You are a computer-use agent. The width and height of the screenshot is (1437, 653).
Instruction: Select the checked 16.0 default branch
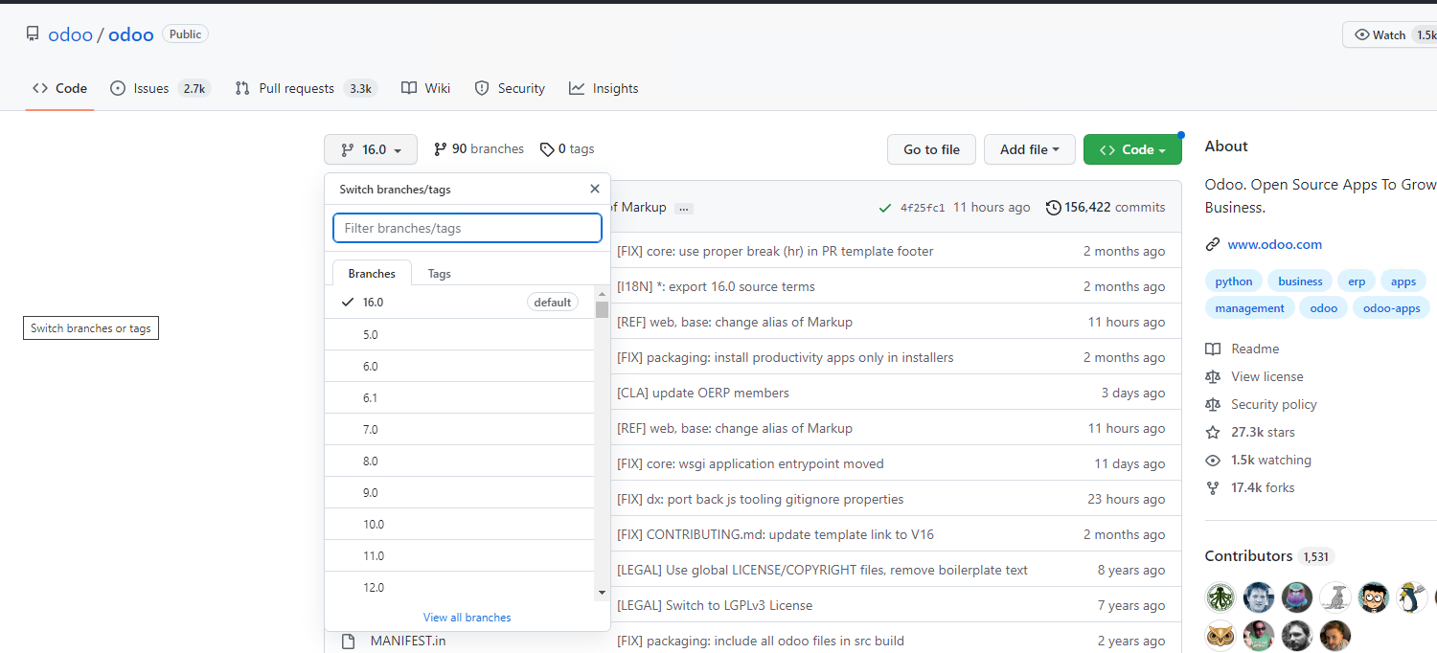[460, 303]
